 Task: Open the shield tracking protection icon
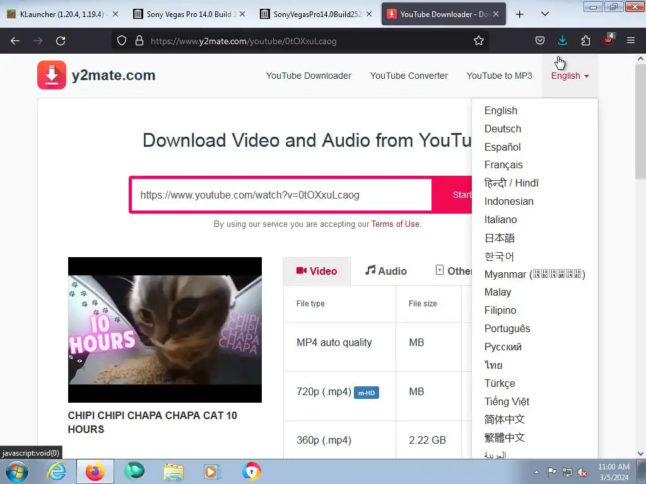122,41
